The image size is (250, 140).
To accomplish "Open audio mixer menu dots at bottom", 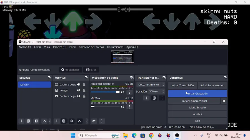I will pos(102,121).
